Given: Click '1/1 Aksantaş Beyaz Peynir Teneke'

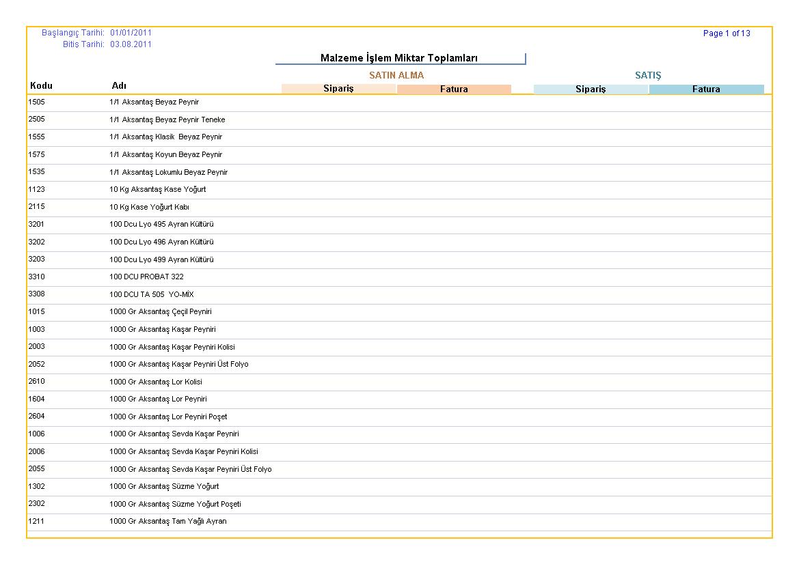Looking at the screenshot, I should 167,119.
